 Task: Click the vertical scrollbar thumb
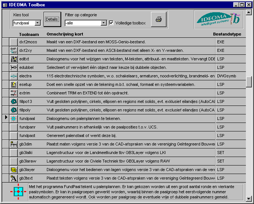coord(249,82)
